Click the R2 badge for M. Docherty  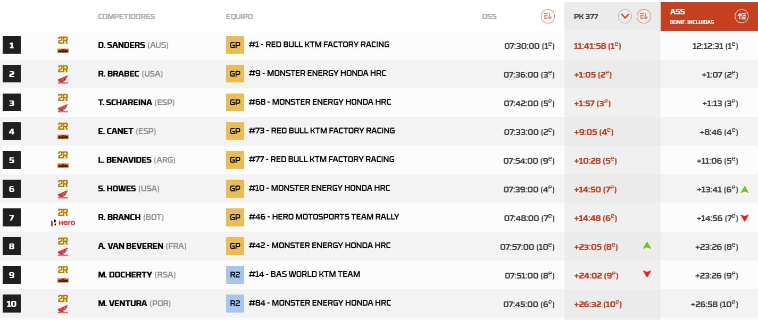coord(235,275)
